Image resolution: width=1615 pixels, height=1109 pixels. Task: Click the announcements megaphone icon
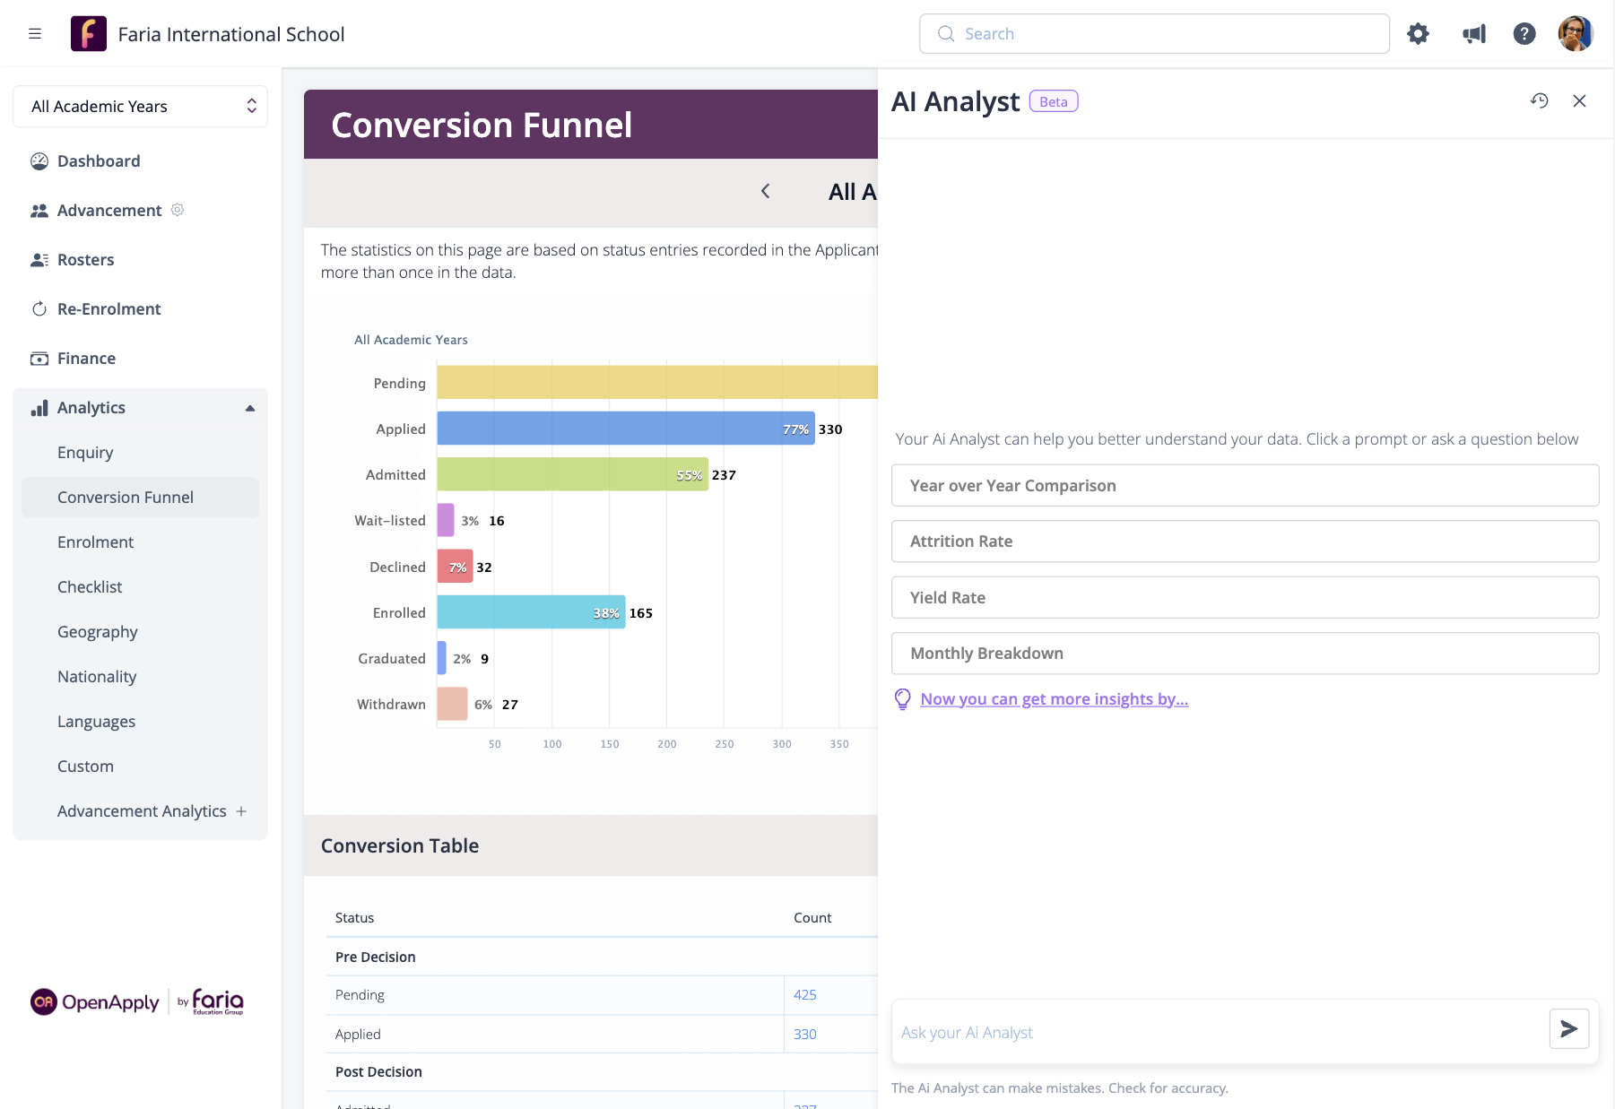pyautogui.click(x=1473, y=34)
